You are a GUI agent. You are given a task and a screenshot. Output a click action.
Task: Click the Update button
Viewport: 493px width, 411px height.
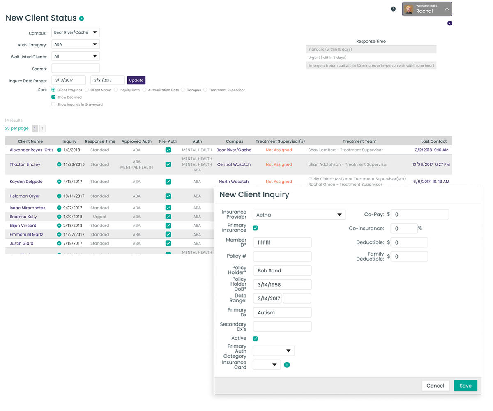point(136,81)
